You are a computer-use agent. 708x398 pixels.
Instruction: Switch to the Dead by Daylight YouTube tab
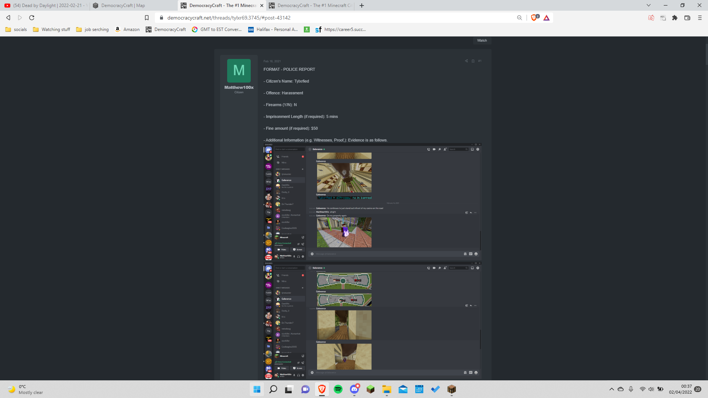pos(45,6)
